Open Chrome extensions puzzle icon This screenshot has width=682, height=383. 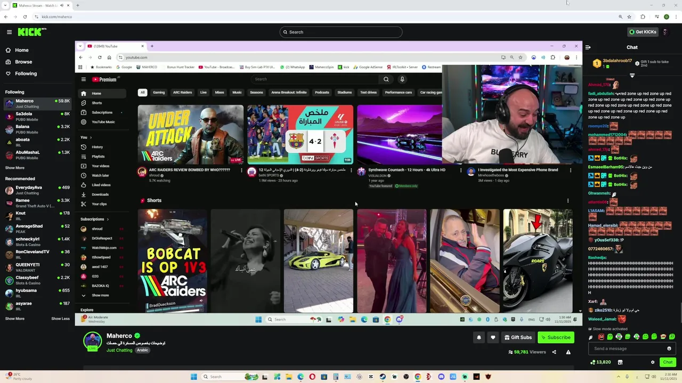tap(643, 16)
